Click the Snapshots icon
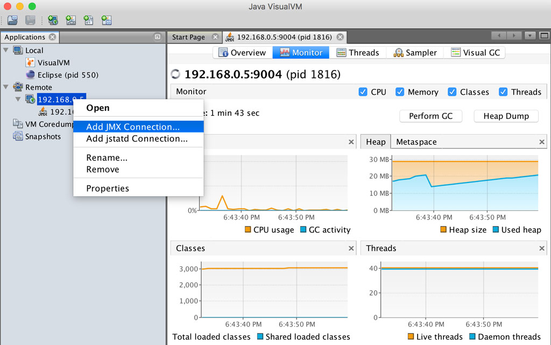This screenshot has width=551, height=345. pos(18,136)
